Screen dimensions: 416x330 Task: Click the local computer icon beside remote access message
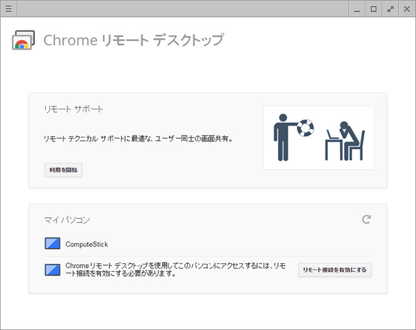pyautogui.click(x=52, y=270)
